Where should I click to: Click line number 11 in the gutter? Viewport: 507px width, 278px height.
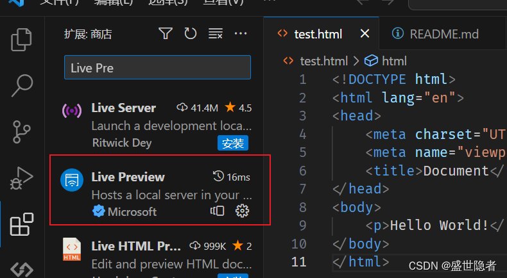[x=299, y=262]
